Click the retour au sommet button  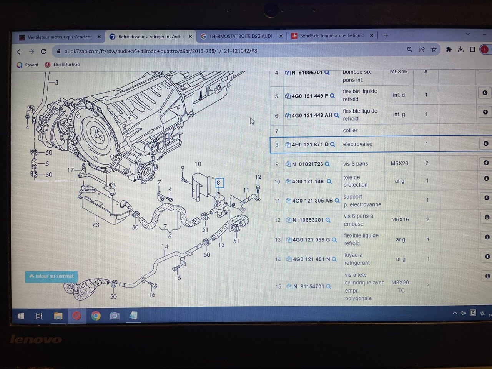tap(52, 276)
